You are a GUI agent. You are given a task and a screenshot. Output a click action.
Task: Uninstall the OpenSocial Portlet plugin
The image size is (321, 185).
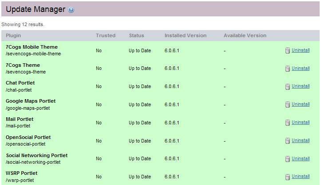point(301,141)
